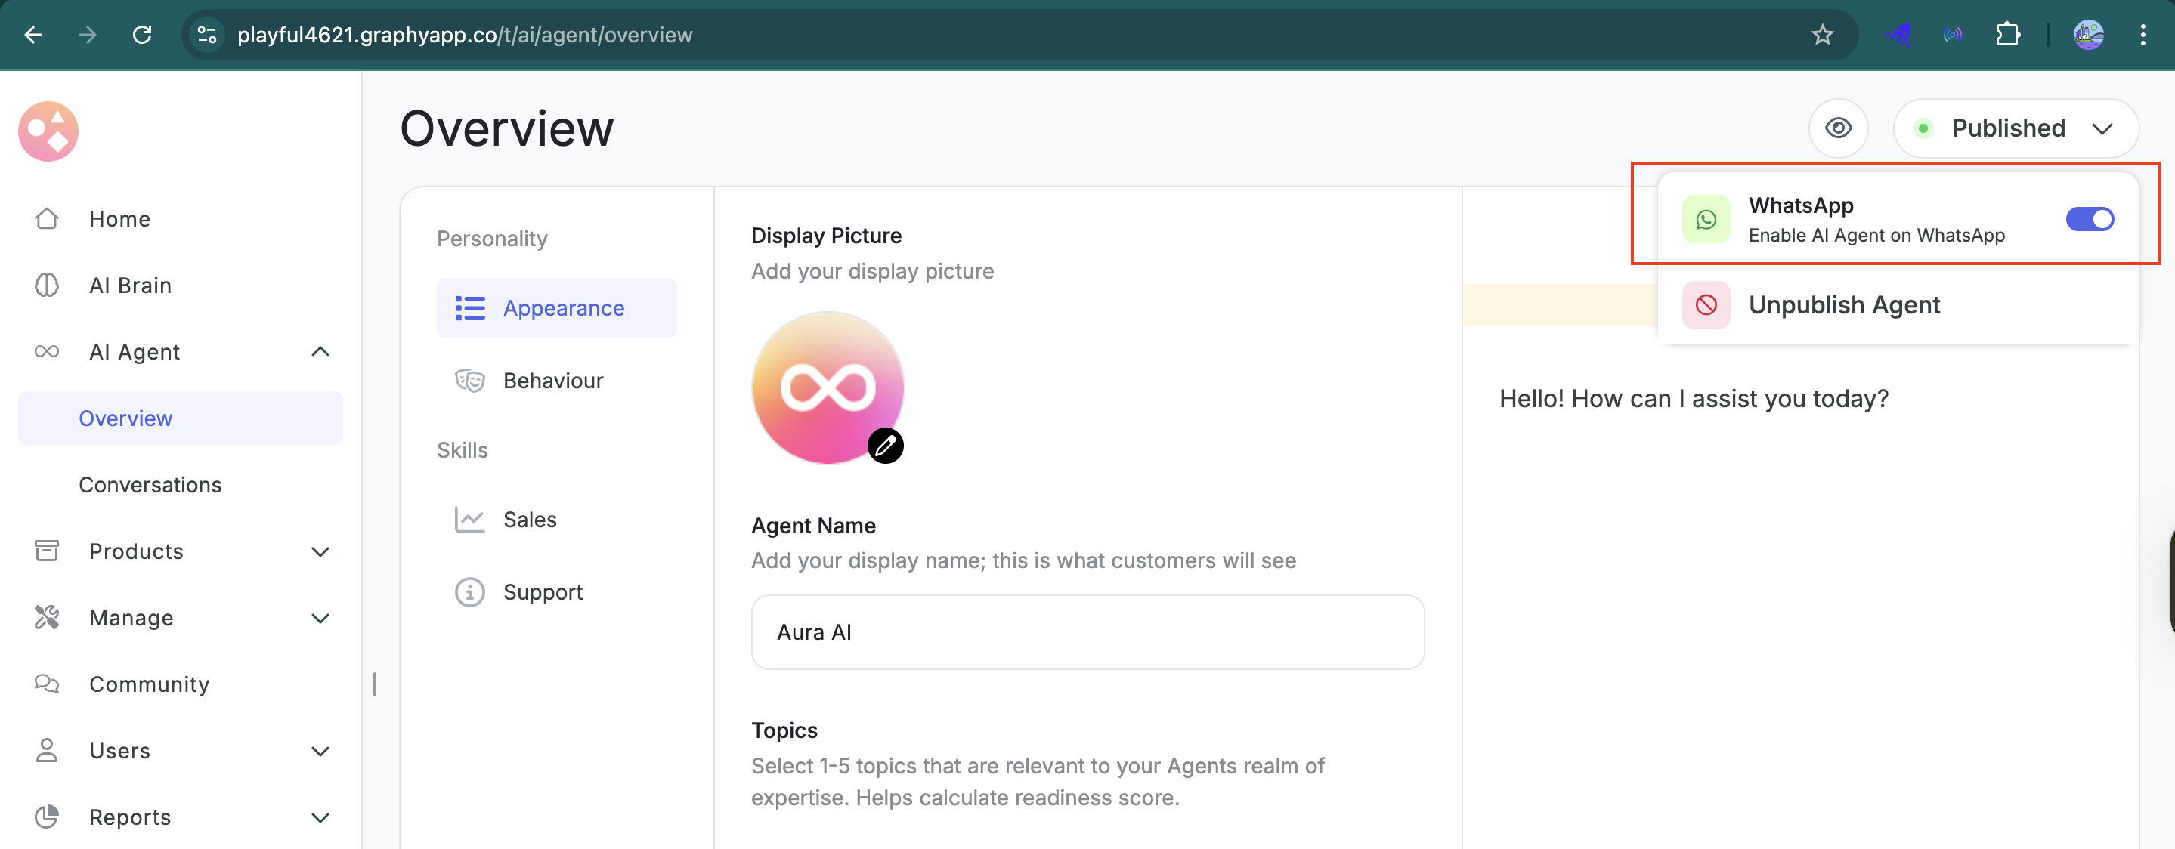Select the Sales skill tab

click(530, 520)
